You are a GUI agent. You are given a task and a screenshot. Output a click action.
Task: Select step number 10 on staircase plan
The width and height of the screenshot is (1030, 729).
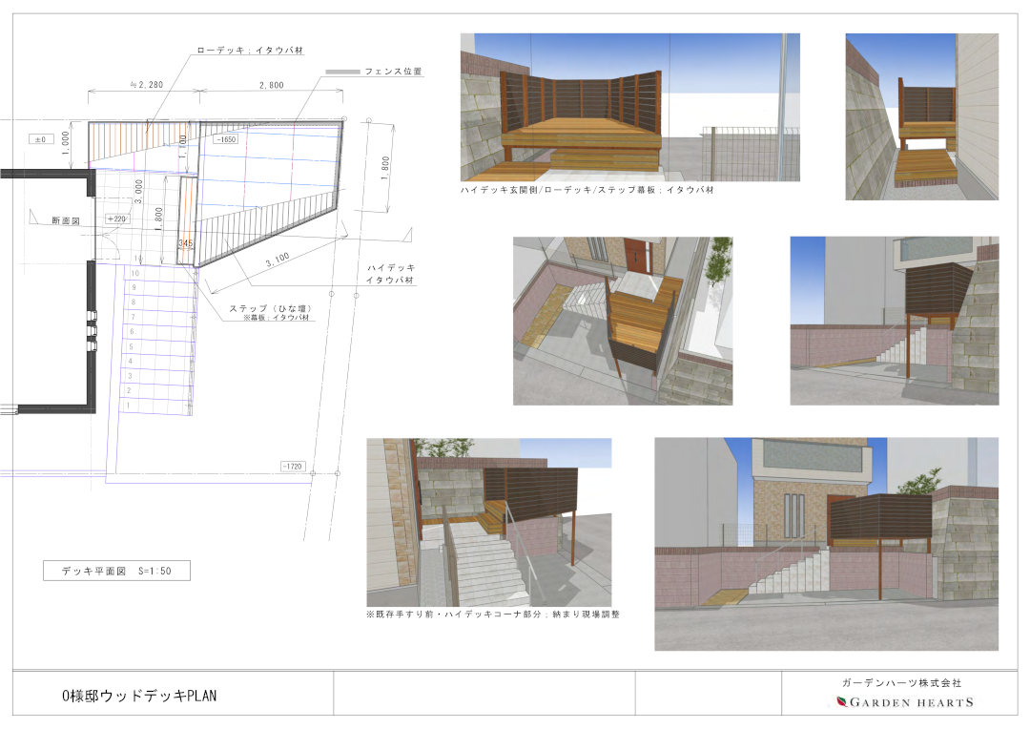coord(134,273)
